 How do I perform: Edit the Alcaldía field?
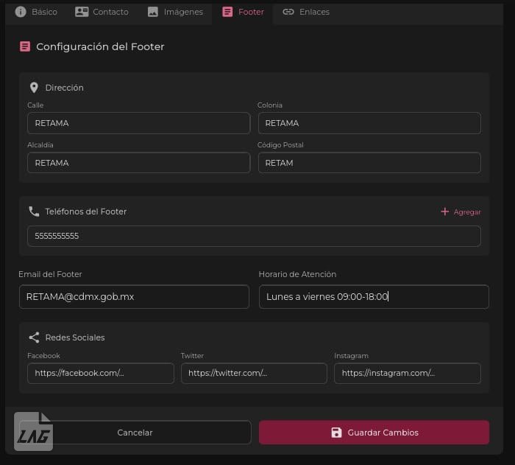coord(138,163)
